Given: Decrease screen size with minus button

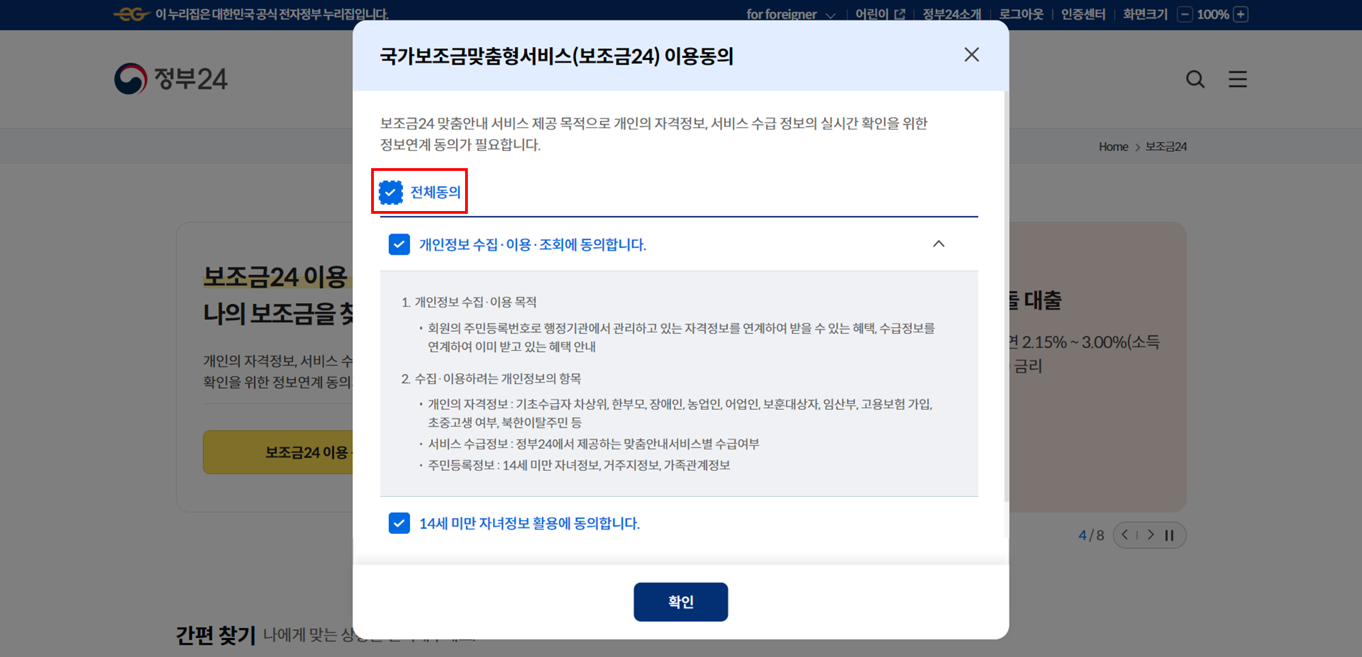Looking at the screenshot, I should pyautogui.click(x=1185, y=14).
